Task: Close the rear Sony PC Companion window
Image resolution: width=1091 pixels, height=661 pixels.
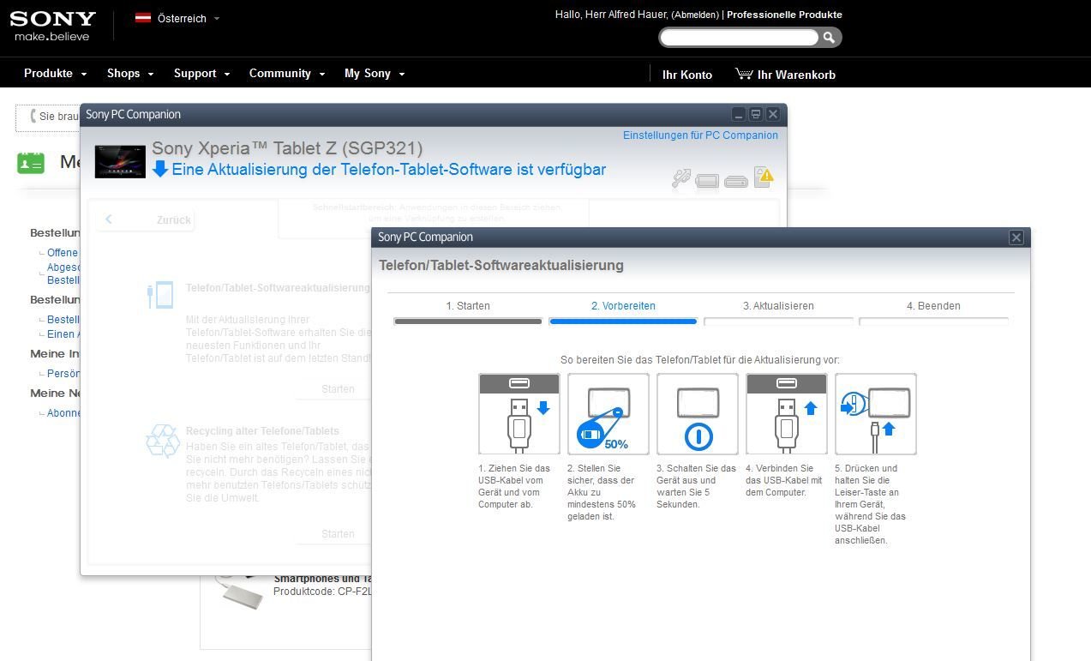Action: 773,114
